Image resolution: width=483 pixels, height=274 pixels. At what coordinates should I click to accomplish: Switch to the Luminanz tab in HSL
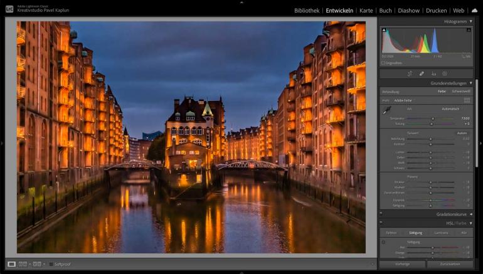441,232
